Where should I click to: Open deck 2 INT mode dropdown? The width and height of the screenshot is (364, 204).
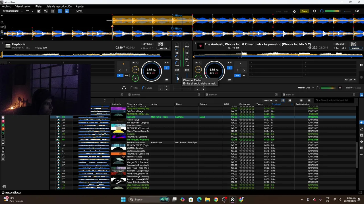(x=198, y=63)
